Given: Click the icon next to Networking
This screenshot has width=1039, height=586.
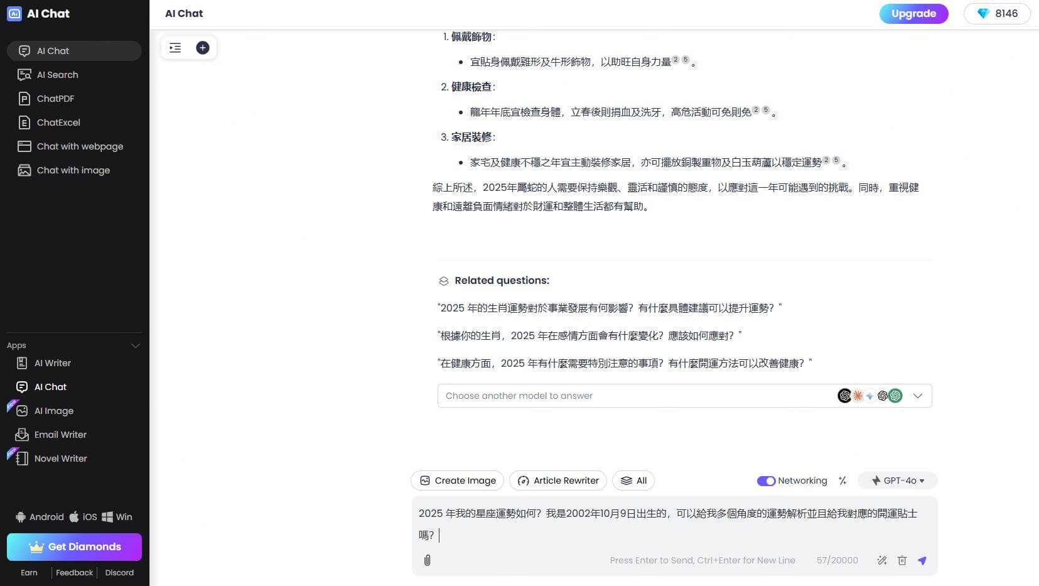Looking at the screenshot, I should pos(843,480).
